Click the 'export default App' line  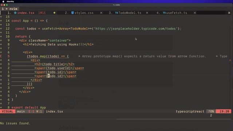pos(29,107)
